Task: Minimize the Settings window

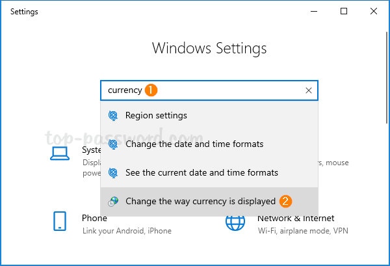Action: (x=315, y=11)
